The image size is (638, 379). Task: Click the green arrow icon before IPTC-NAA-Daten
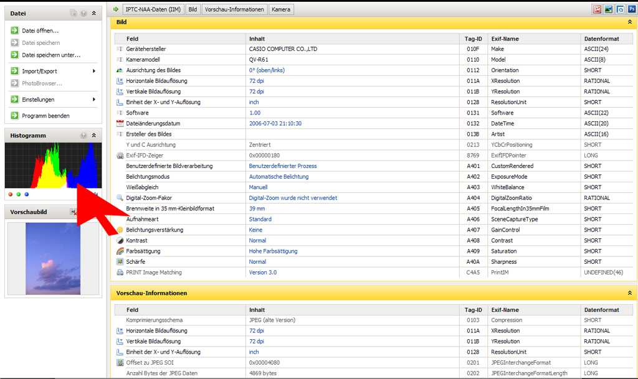[117, 9]
